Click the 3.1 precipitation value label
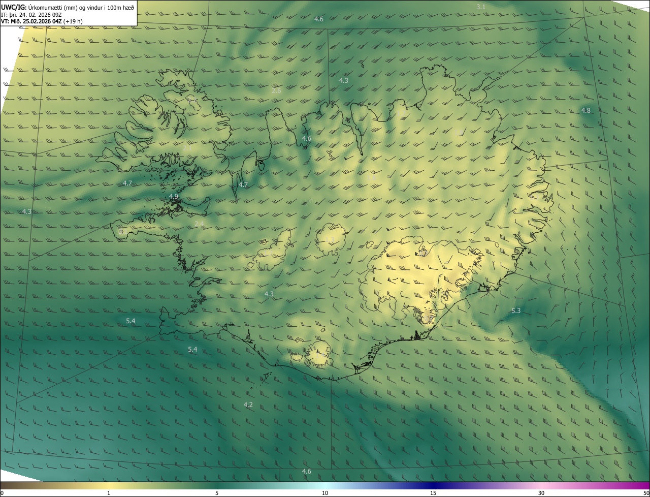This screenshot has width=650, height=497. (x=481, y=7)
